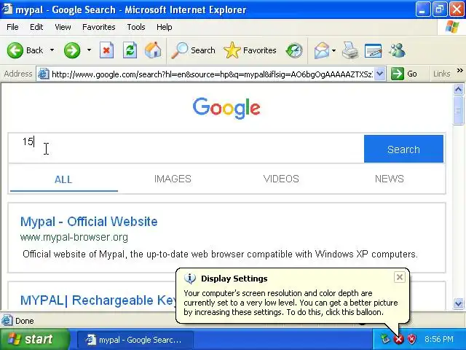The image size is (466, 350).
Task: Refresh the page with green arrows icon
Action: tap(130, 50)
